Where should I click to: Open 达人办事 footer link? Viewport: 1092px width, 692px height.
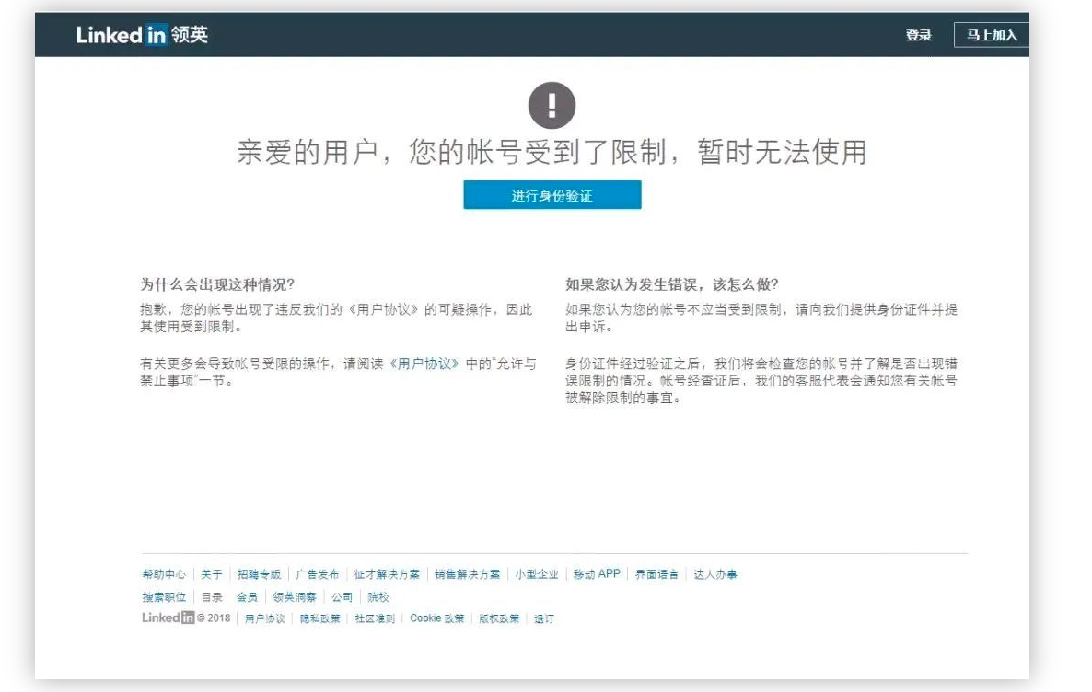point(715,574)
